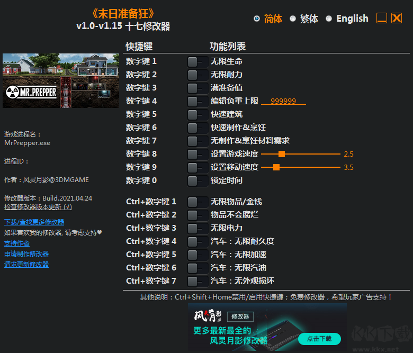Viewport: 413px width, 353px height.
Task: Click the movement speed slider handle
Action: pos(276,167)
